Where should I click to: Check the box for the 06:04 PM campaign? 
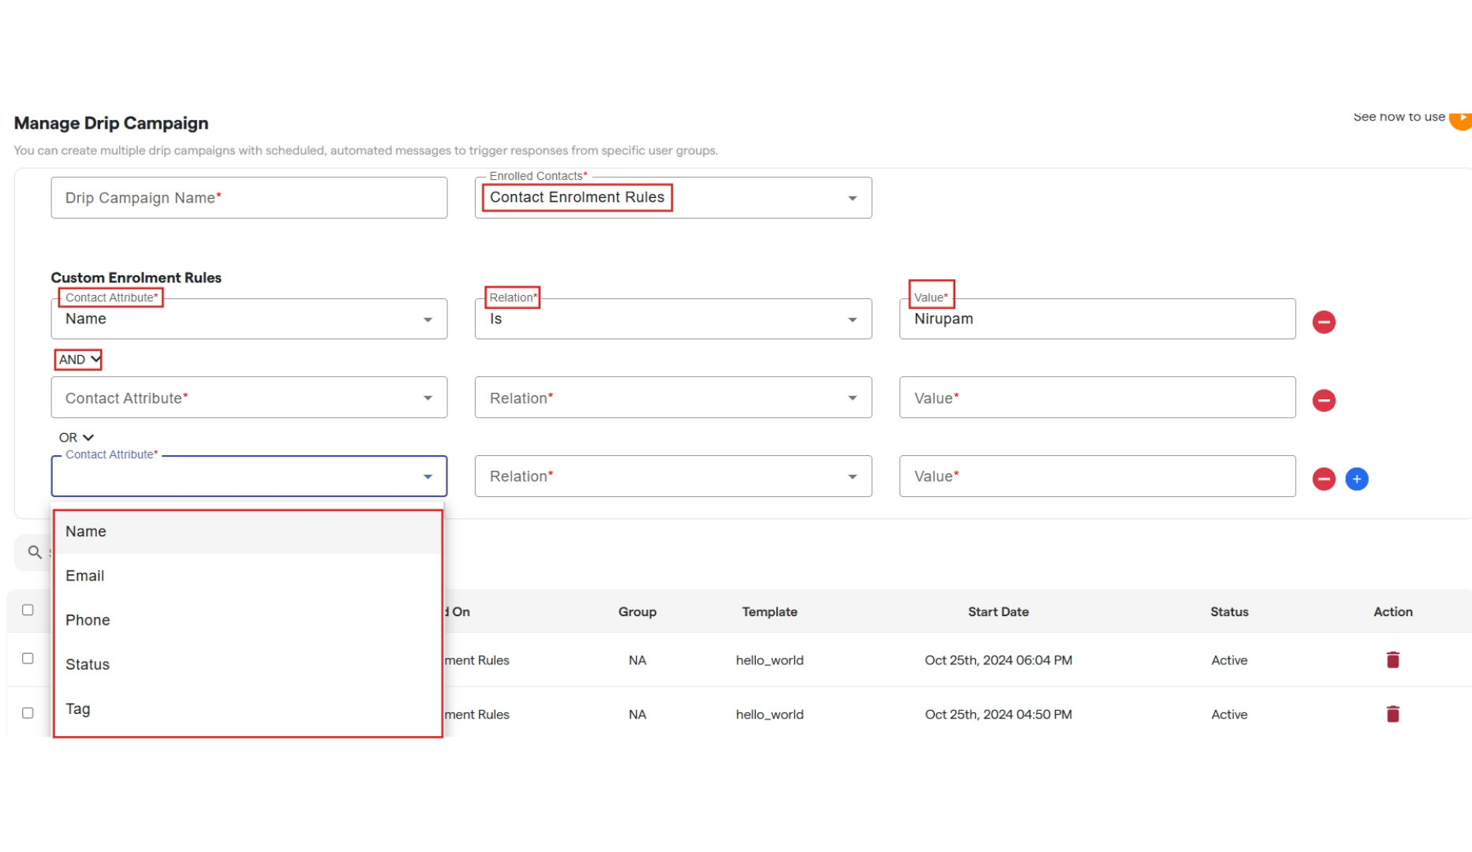tap(28, 658)
